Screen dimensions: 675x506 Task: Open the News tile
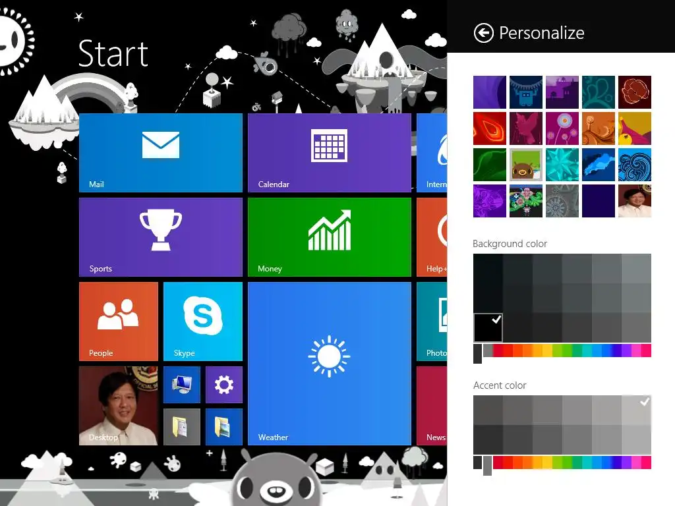(x=432, y=406)
